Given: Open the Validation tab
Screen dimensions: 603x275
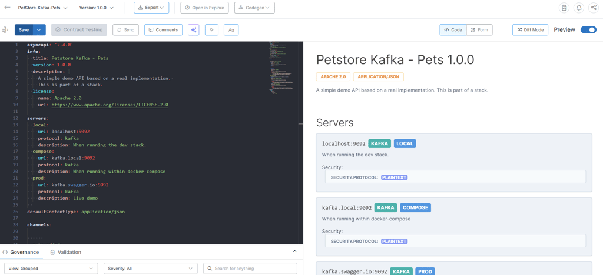Looking at the screenshot, I should click(x=66, y=252).
